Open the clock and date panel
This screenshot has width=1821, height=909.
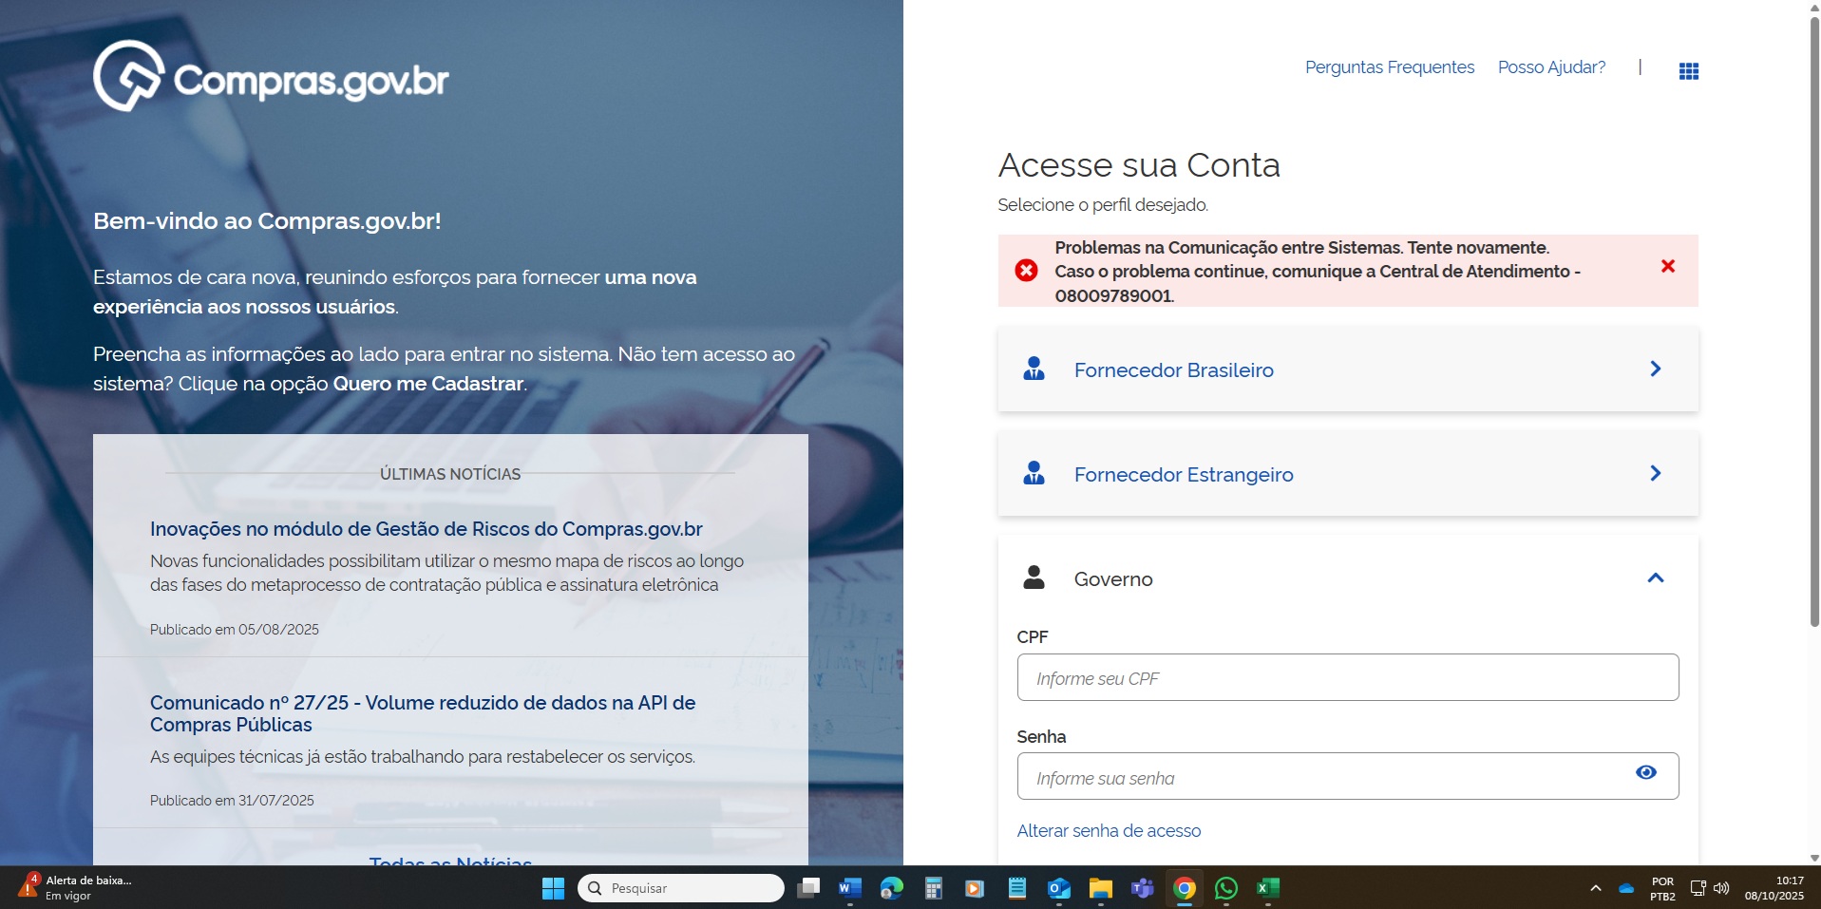(x=1774, y=888)
